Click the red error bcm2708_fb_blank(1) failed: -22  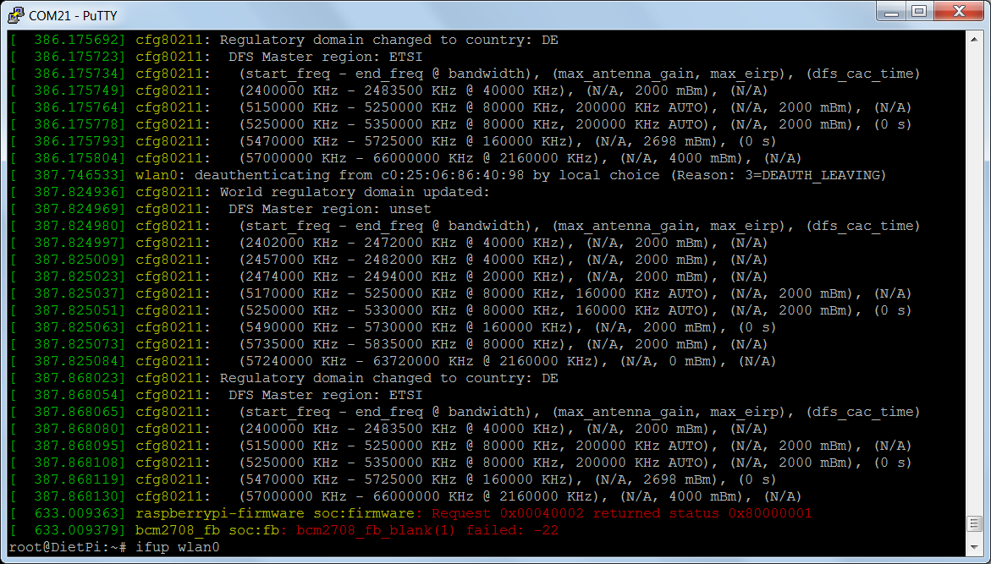tap(427, 530)
